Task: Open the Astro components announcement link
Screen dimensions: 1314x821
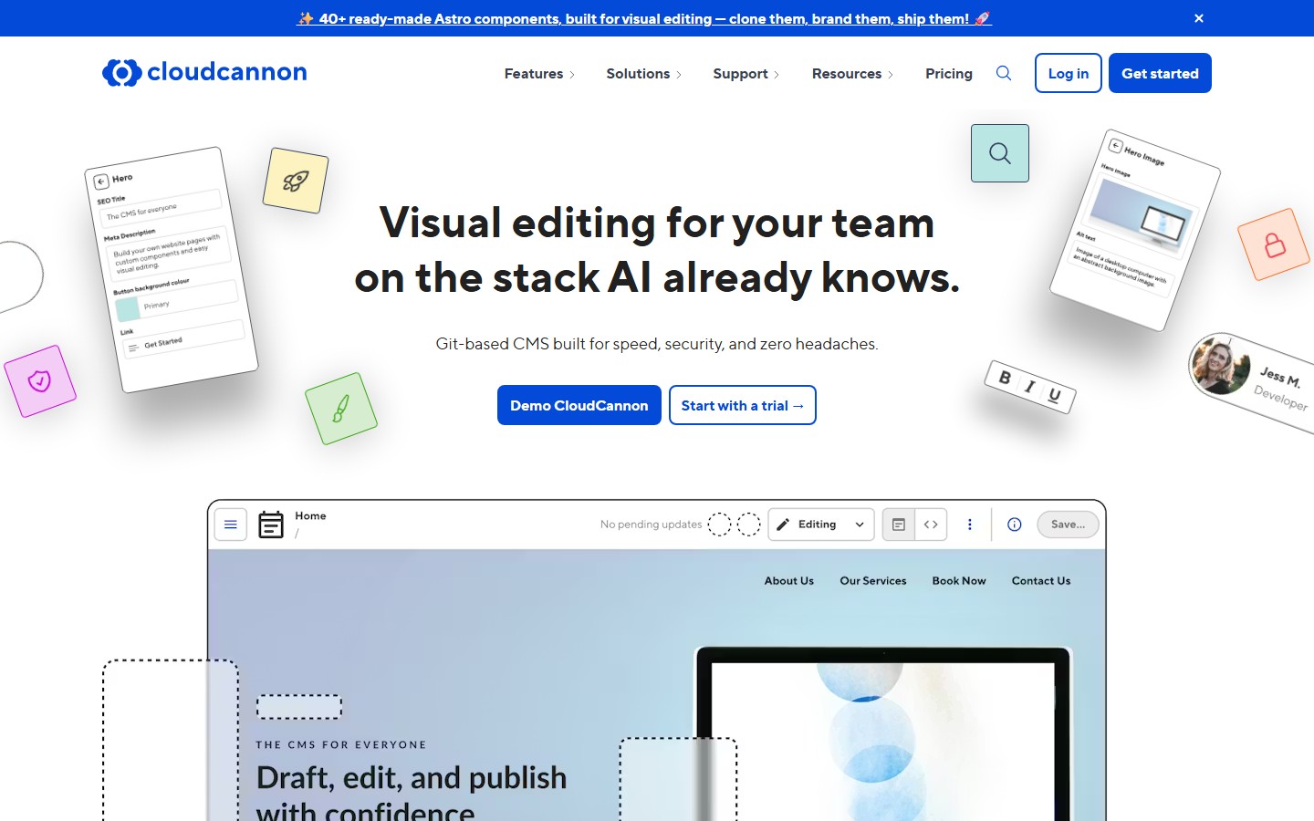Action: point(644,18)
